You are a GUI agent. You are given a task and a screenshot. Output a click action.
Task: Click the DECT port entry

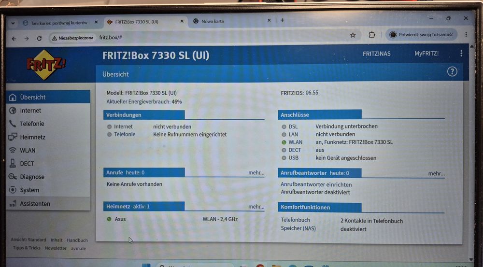pyautogui.click(x=295, y=150)
